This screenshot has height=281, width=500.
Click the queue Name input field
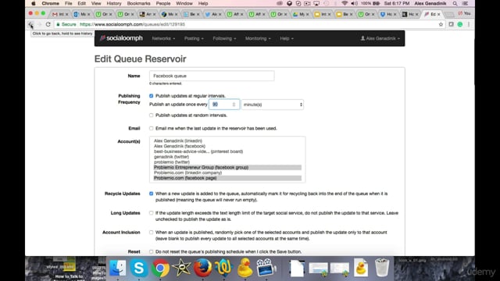212,76
